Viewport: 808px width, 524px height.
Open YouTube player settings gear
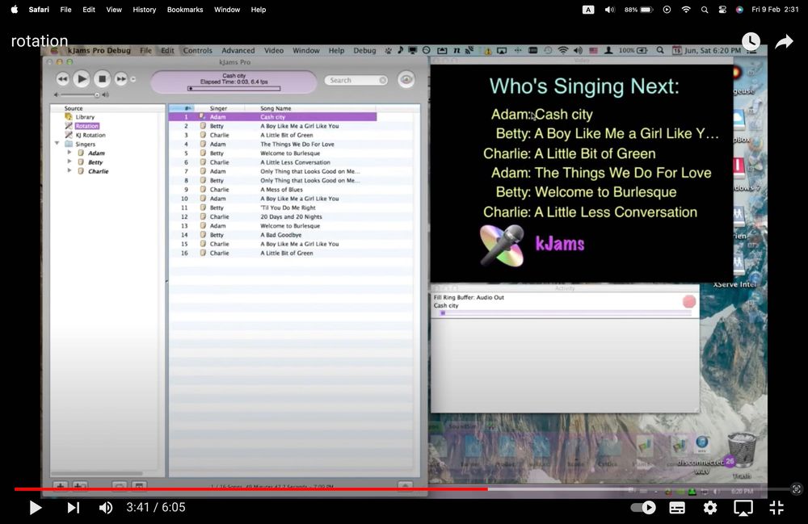tap(710, 508)
